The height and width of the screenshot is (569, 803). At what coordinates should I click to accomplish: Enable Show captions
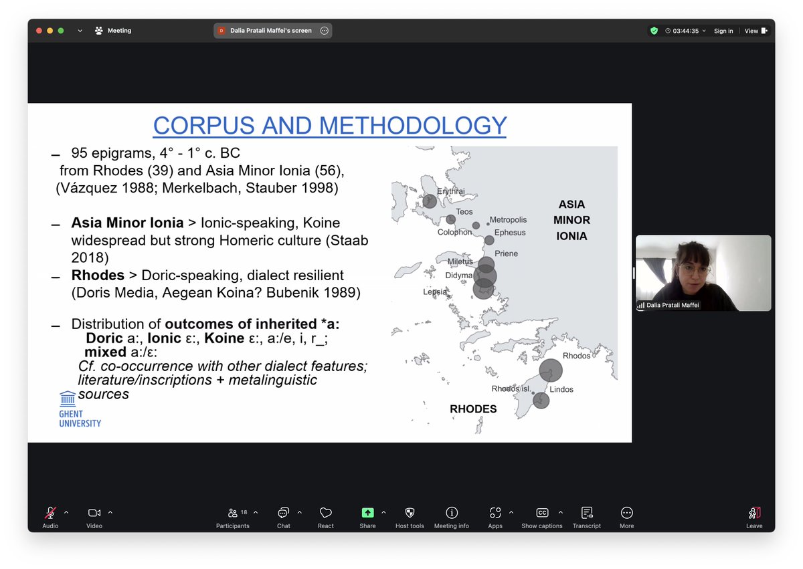[542, 512]
